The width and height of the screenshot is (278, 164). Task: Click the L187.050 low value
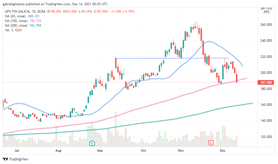click(85, 12)
